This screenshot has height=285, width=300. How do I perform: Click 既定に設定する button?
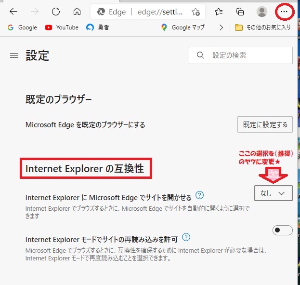click(265, 124)
